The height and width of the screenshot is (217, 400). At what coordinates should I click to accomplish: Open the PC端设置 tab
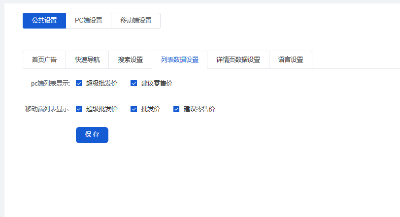coord(89,21)
